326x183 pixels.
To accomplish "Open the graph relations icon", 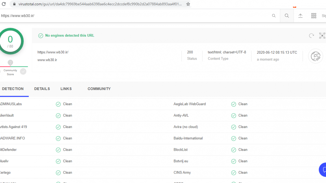I will [322, 36].
